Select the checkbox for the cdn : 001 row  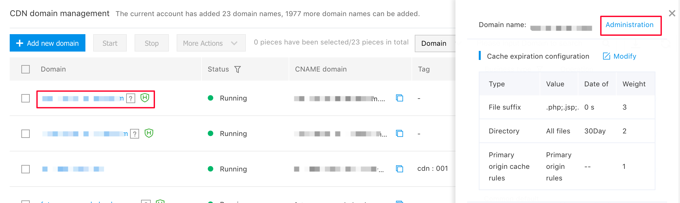tap(26, 169)
